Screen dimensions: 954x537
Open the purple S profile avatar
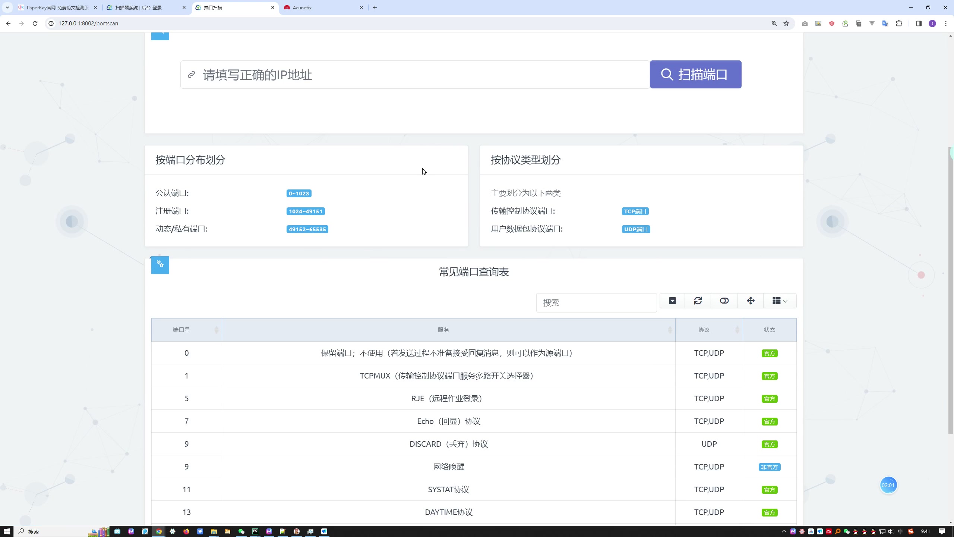click(932, 23)
